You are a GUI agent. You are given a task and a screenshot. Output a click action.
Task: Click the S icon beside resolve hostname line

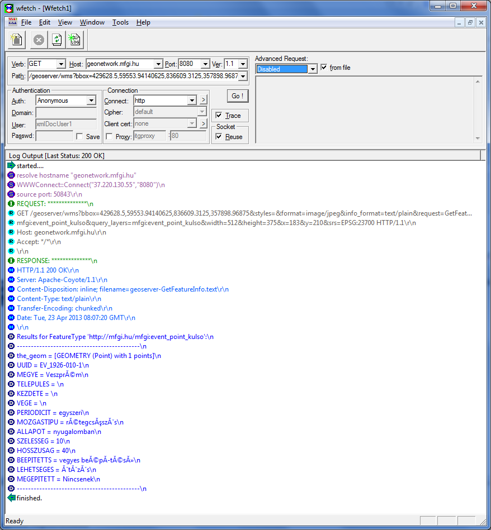point(11,175)
